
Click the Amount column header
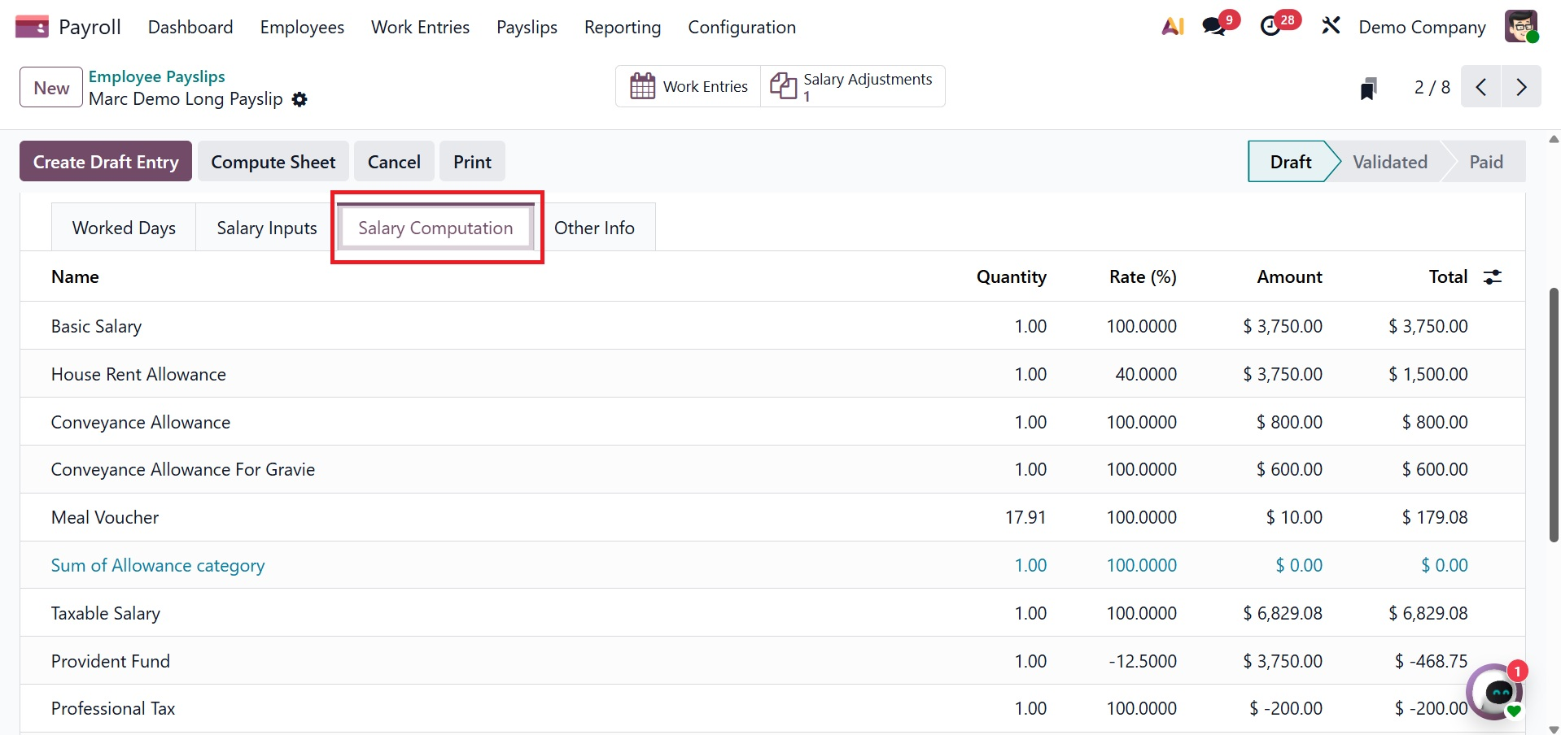(x=1289, y=277)
